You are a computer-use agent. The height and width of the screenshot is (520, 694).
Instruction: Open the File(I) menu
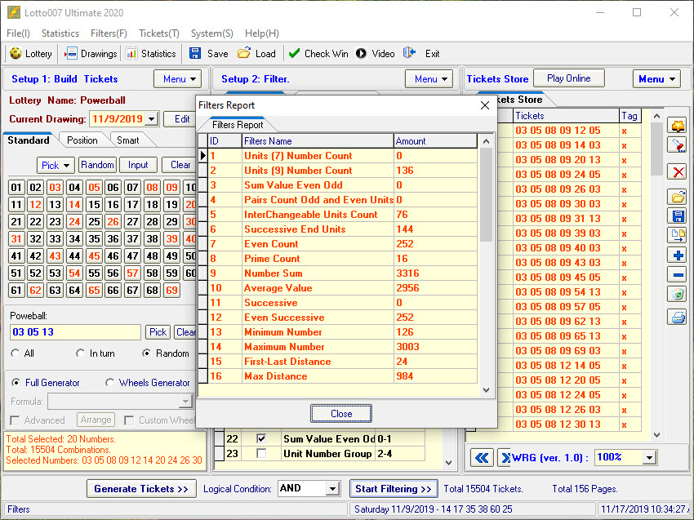point(18,33)
